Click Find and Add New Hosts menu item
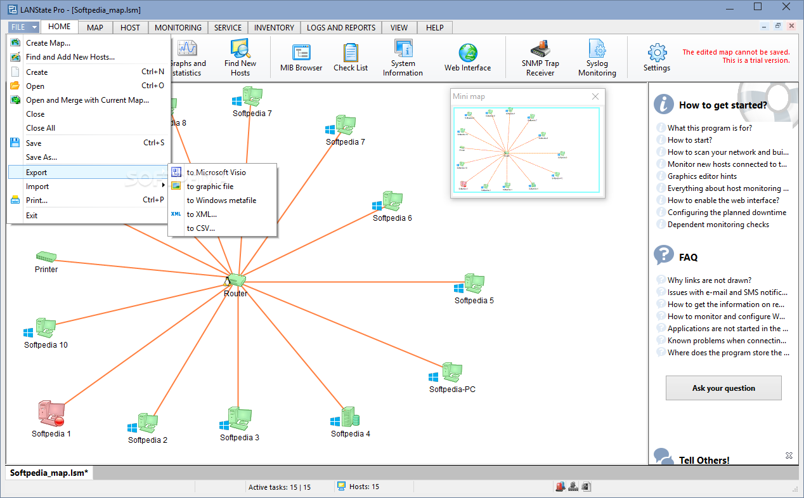 click(x=89, y=56)
